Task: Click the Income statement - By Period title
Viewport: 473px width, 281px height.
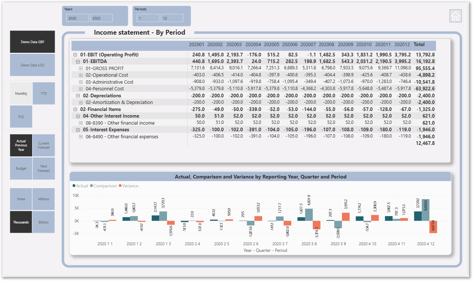Action: tap(140, 32)
